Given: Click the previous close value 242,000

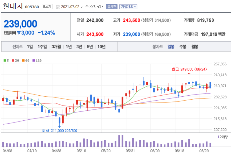Looking at the screenshot, I should 95,20.
